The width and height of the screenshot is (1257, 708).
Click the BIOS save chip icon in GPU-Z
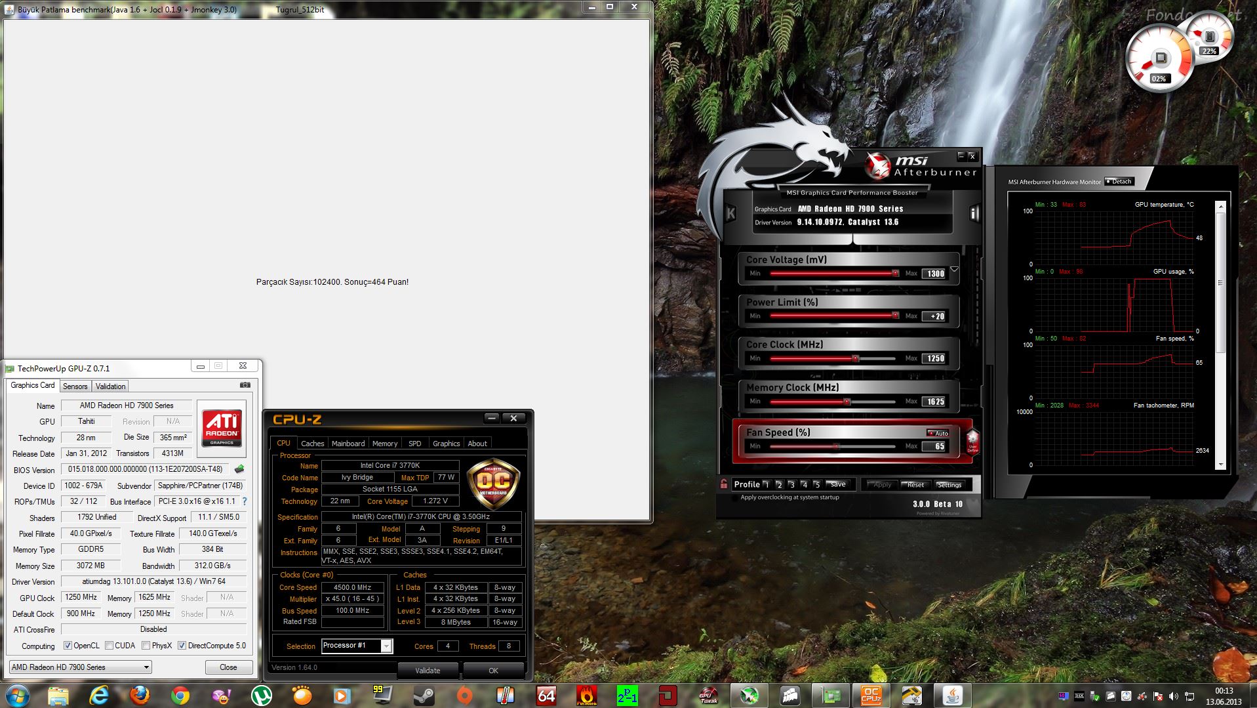pyautogui.click(x=239, y=469)
